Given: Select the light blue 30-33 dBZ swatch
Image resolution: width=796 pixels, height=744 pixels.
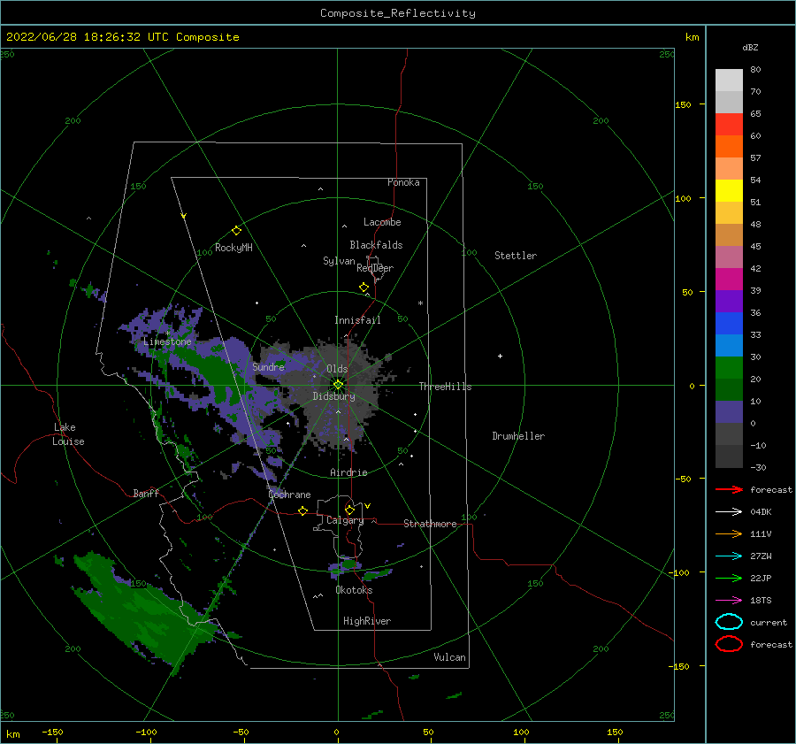Looking at the screenshot, I should pyautogui.click(x=729, y=346).
